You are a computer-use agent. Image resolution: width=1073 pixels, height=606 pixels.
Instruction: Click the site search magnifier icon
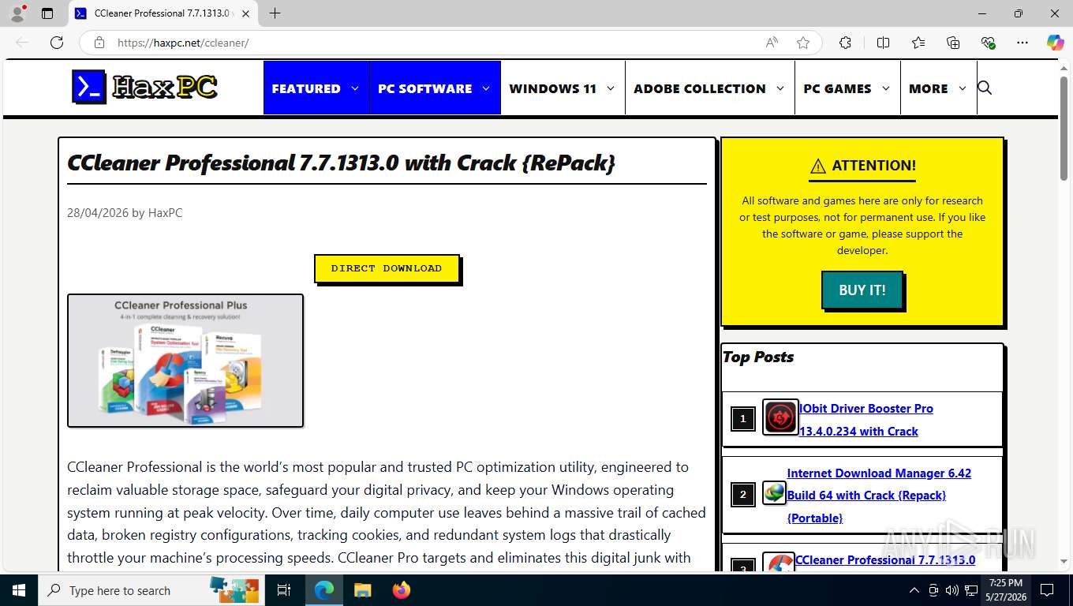984,88
